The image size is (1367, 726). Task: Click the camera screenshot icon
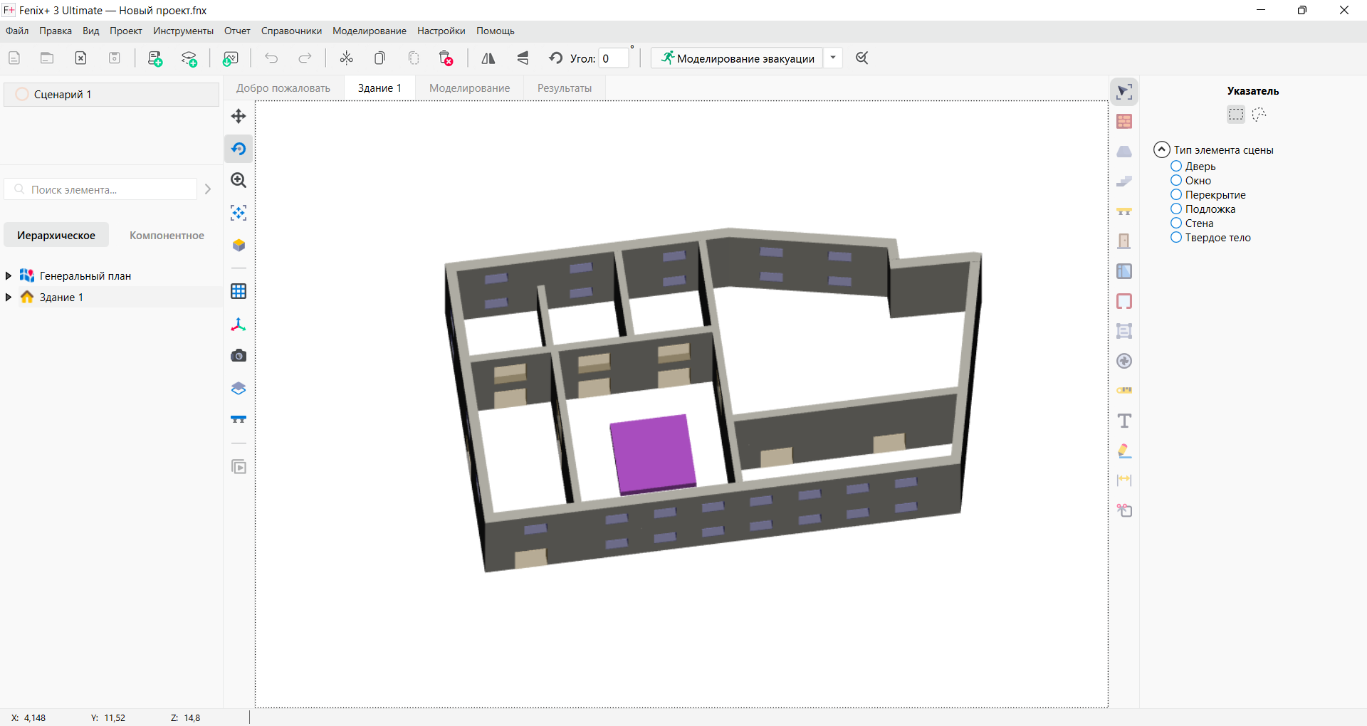click(239, 355)
